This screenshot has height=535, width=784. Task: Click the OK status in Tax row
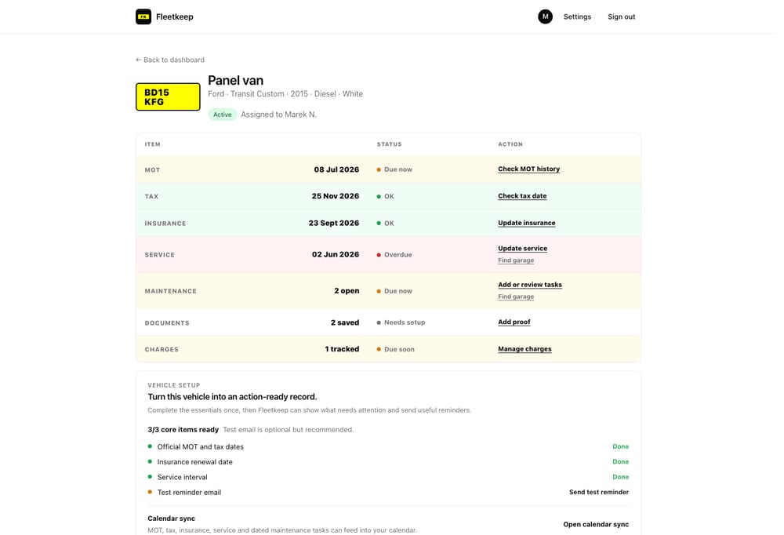click(x=386, y=197)
